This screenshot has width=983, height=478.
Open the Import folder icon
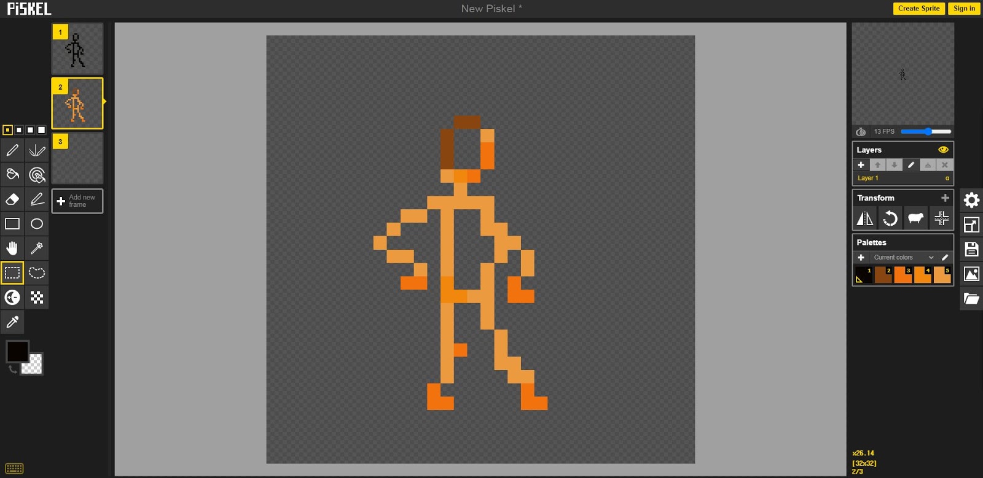coord(971,298)
